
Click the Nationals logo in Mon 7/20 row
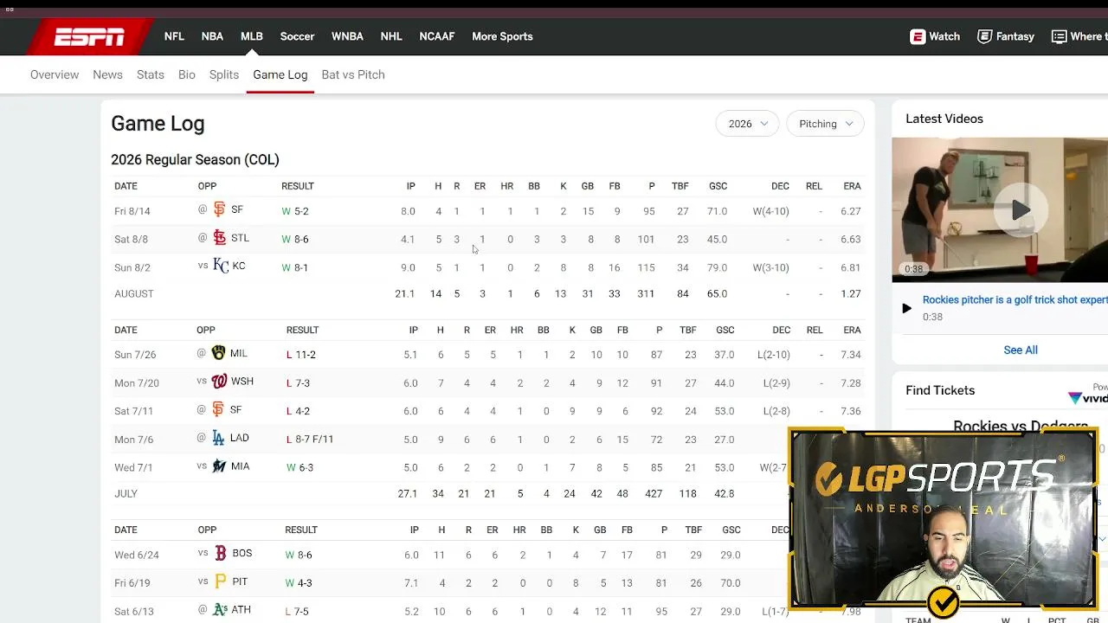[x=219, y=382]
